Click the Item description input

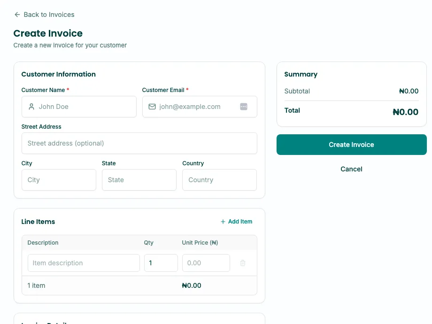(84, 263)
